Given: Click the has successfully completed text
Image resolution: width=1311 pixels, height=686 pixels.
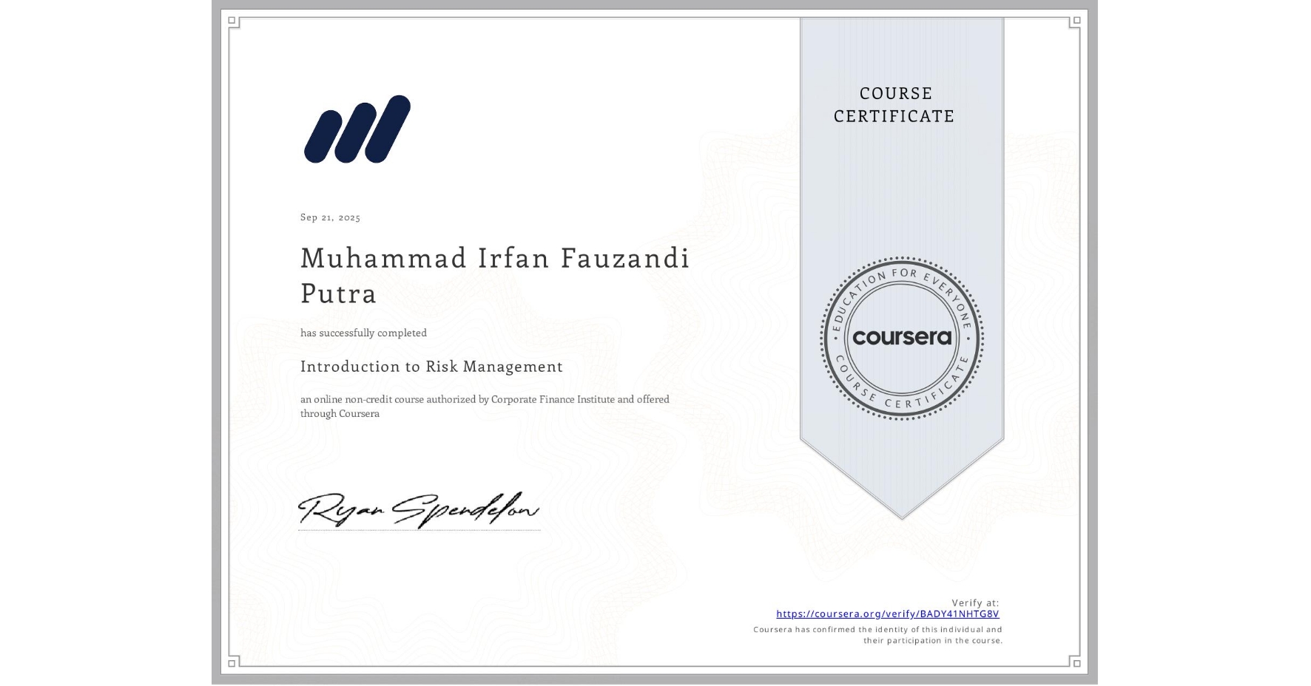Looking at the screenshot, I should click(x=364, y=333).
